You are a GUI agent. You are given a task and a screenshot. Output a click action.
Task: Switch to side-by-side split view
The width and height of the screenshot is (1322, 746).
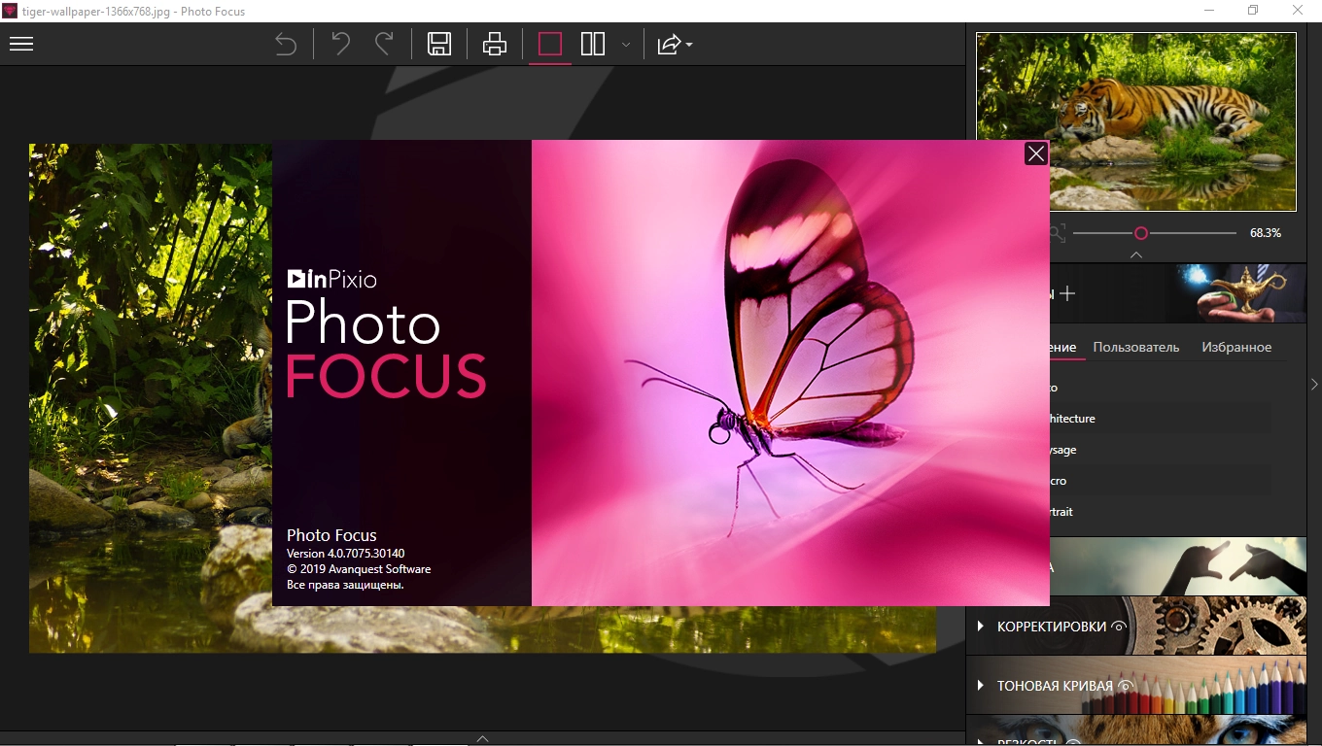click(x=593, y=45)
